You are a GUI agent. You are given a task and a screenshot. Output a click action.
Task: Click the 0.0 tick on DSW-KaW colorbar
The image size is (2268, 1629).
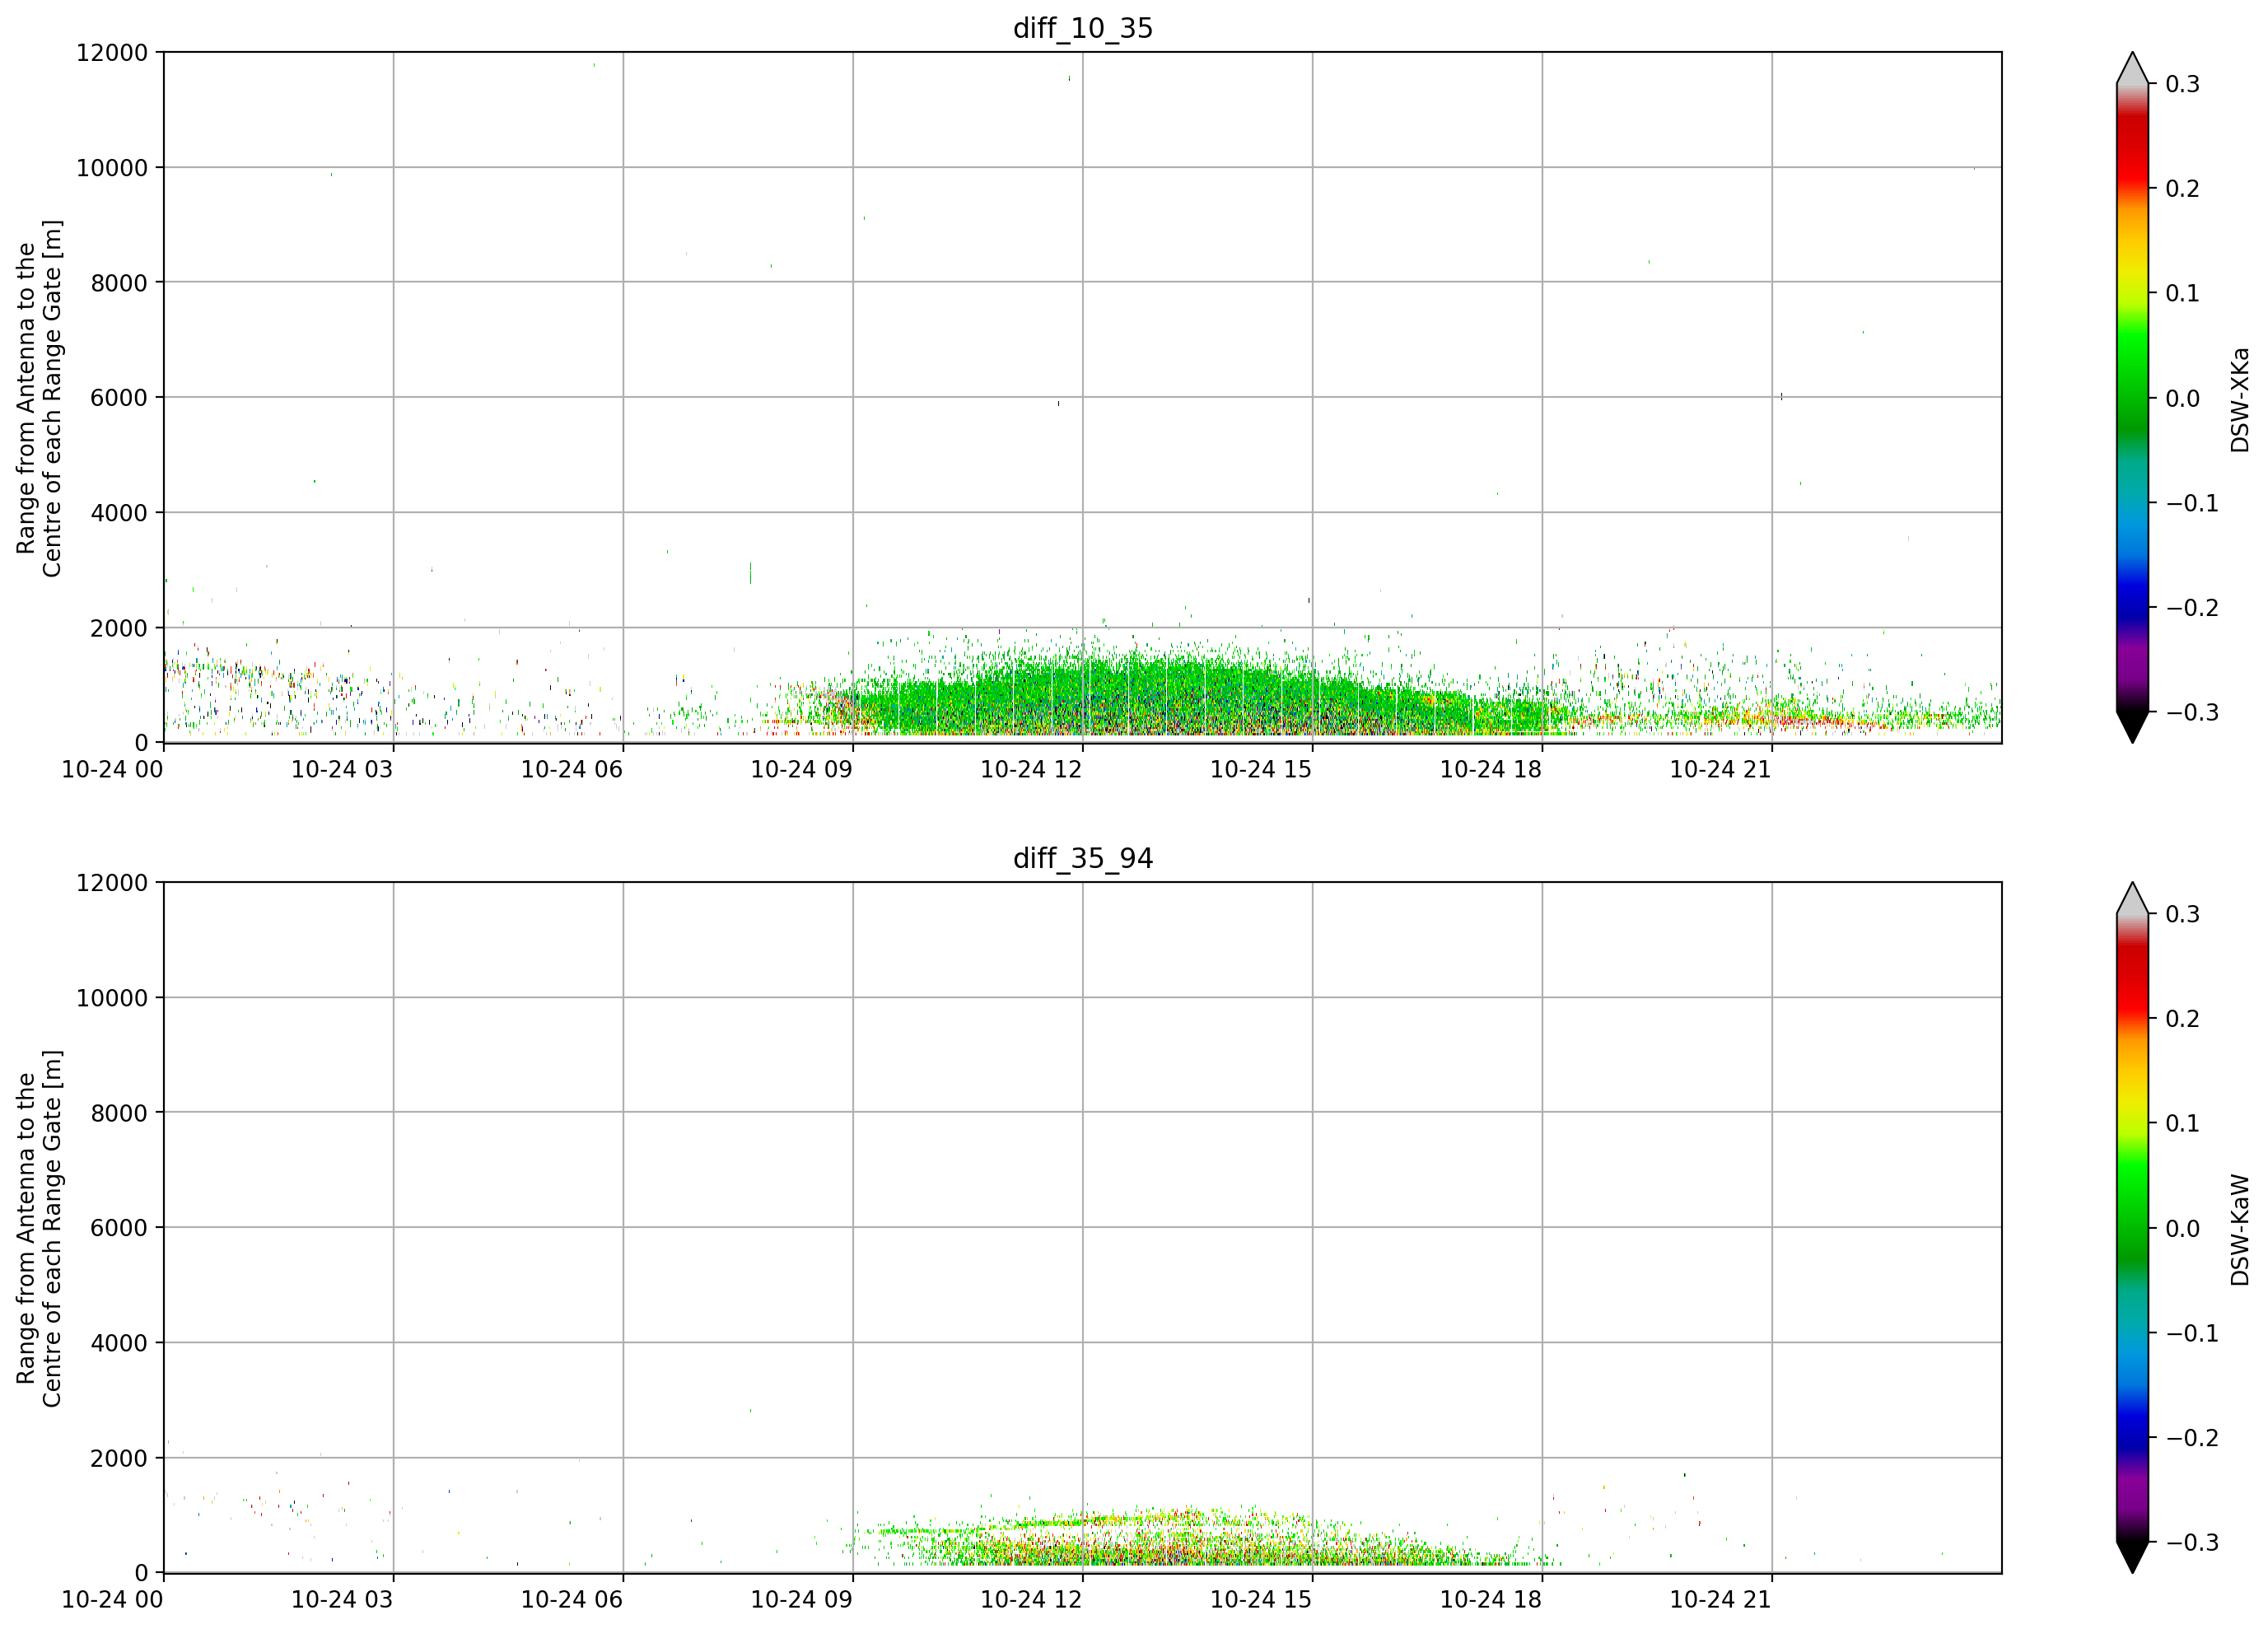(x=2183, y=1228)
